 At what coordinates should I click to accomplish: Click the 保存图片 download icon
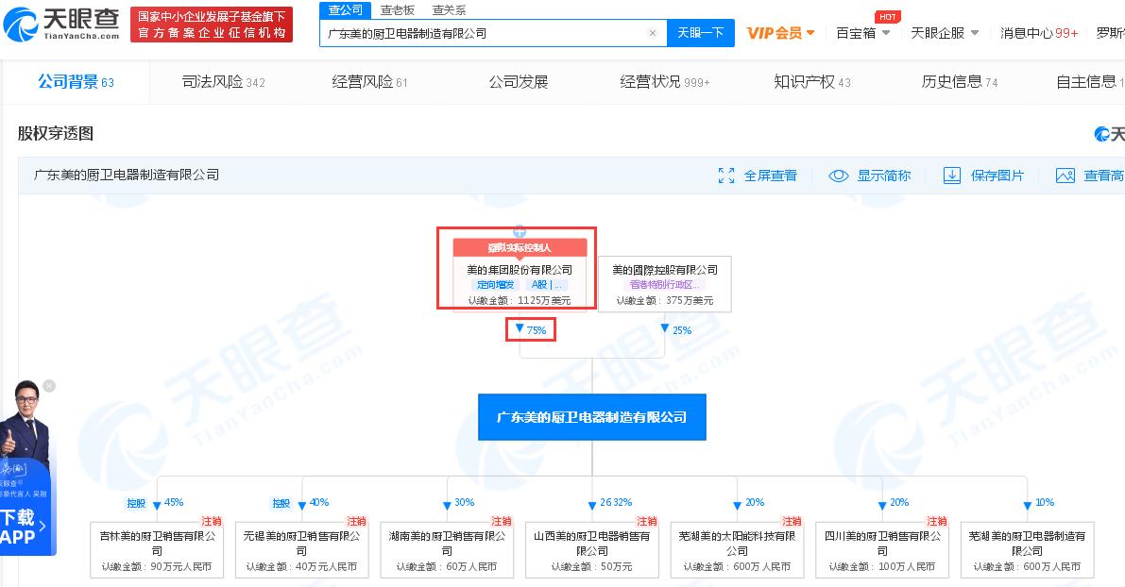[951, 176]
